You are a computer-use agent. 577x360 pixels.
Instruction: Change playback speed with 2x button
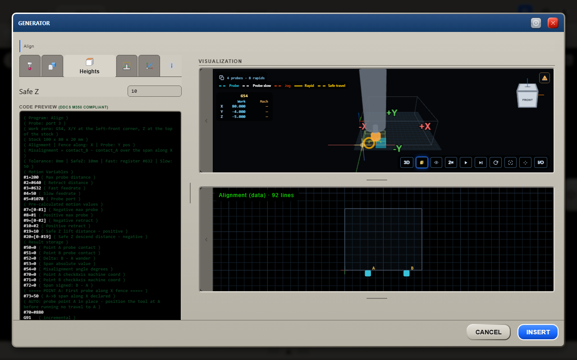[x=451, y=162]
